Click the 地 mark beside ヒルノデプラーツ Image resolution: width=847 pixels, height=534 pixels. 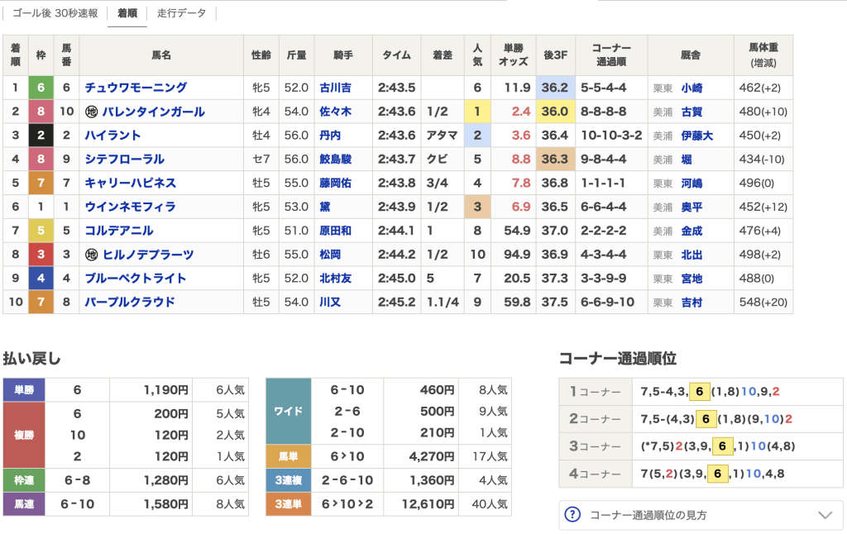click(x=91, y=255)
